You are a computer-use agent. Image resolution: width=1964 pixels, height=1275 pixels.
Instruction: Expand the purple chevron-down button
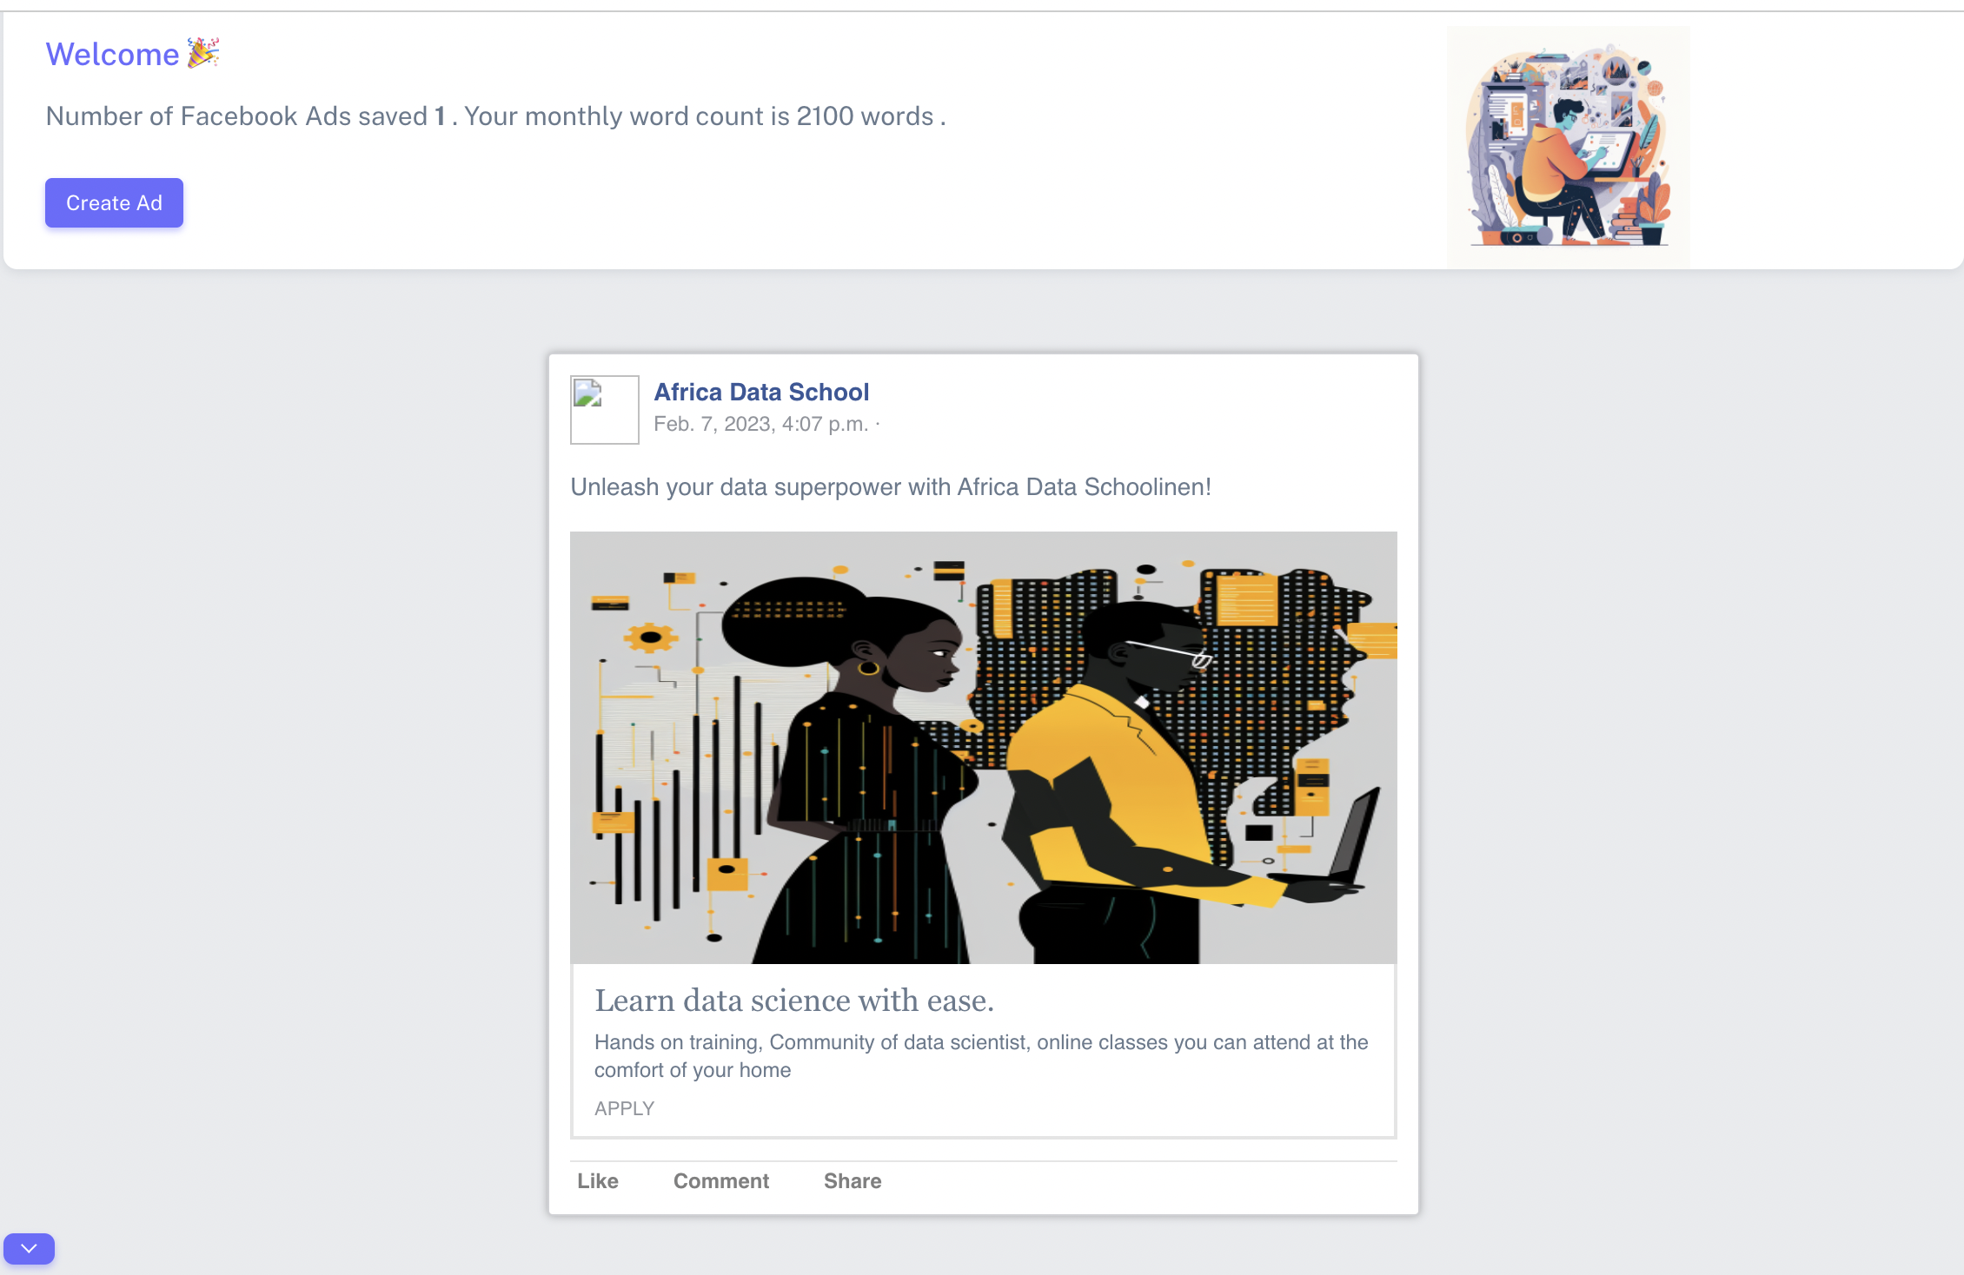(x=29, y=1248)
